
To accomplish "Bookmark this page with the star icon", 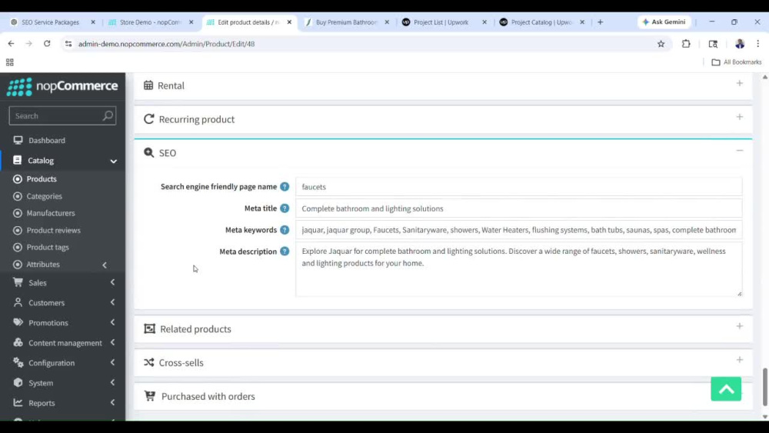I will coord(661,44).
